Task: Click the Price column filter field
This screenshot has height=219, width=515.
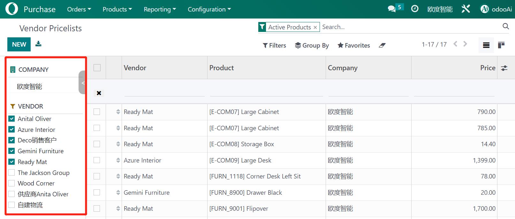Action: [x=454, y=92]
